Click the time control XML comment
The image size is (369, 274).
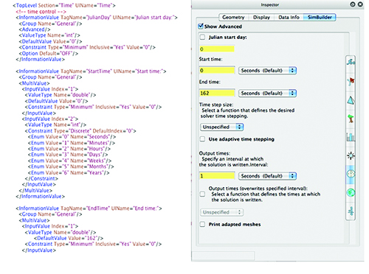click(41, 12)
